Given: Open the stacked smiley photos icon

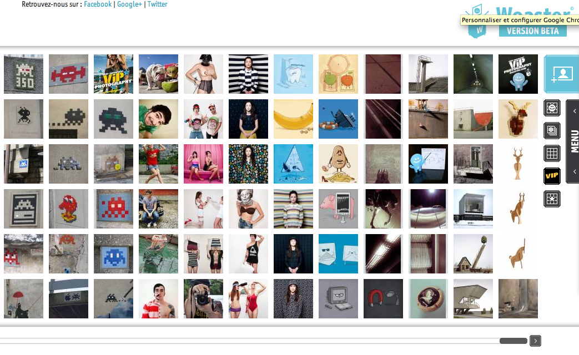Looking at the screenshot, I should pyautogui.click(x=552, y=131).
